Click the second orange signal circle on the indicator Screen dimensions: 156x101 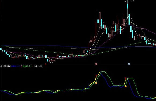coord(126,86)
